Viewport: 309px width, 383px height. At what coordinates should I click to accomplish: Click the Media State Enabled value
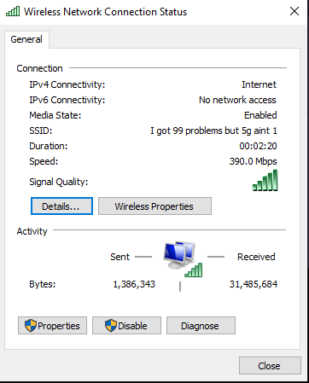pos(260,115)
